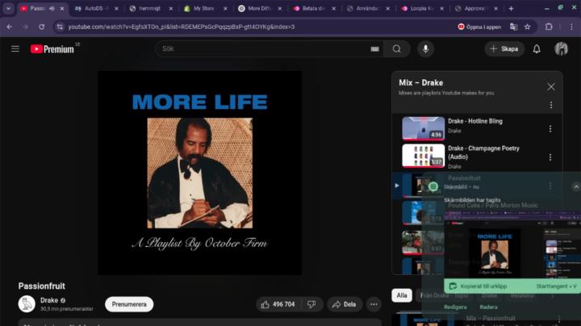Open site information icon in address bar

(x=60, y=27)
